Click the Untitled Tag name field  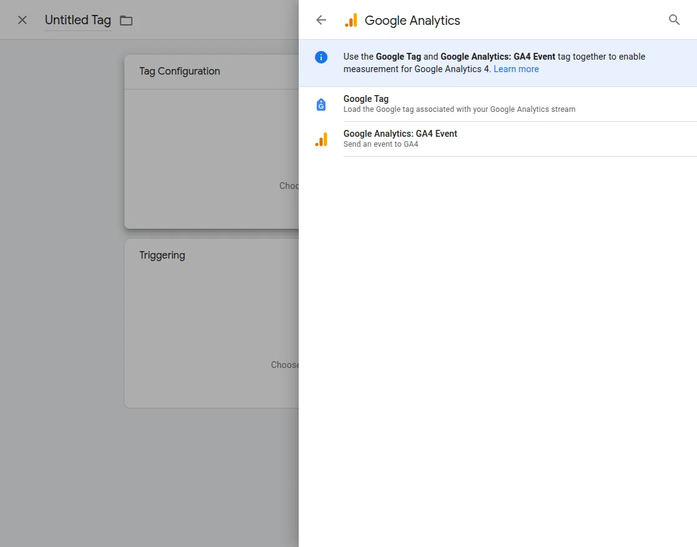[77, 20]
